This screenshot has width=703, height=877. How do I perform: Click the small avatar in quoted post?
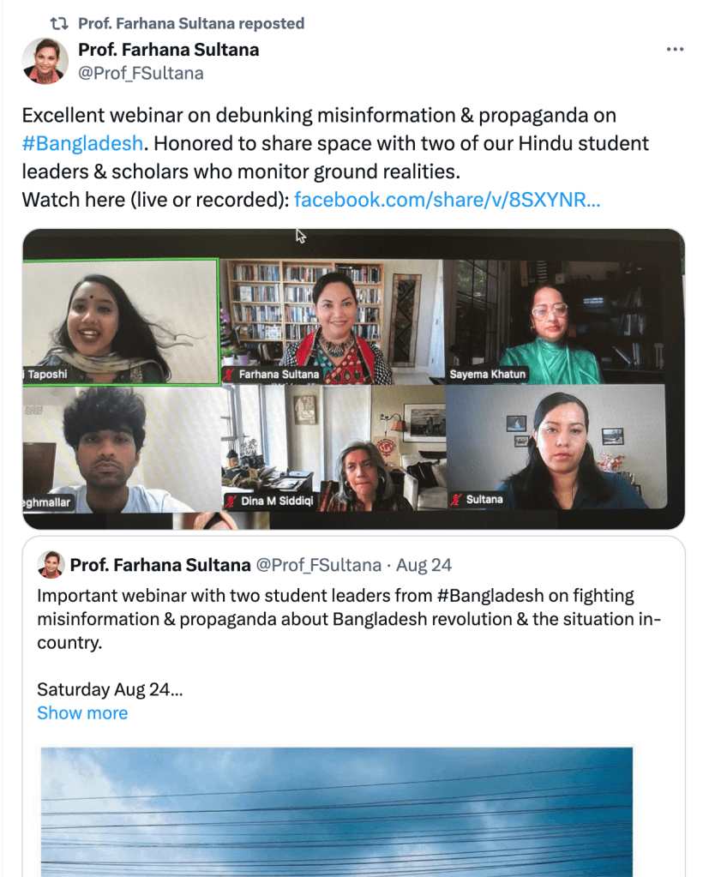click(51, 564)
